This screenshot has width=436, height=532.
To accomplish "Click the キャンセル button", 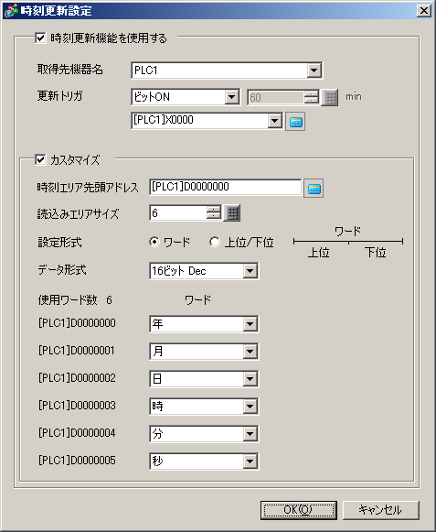I will pyautogui.click(x=381, y=510).
